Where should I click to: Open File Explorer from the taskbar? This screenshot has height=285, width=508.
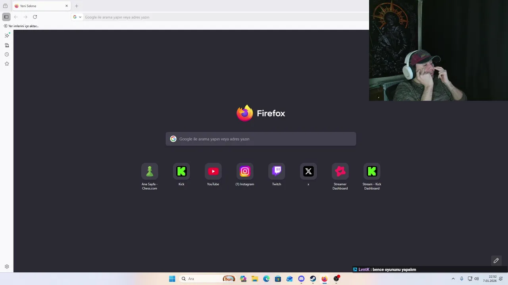click(255, 279)
